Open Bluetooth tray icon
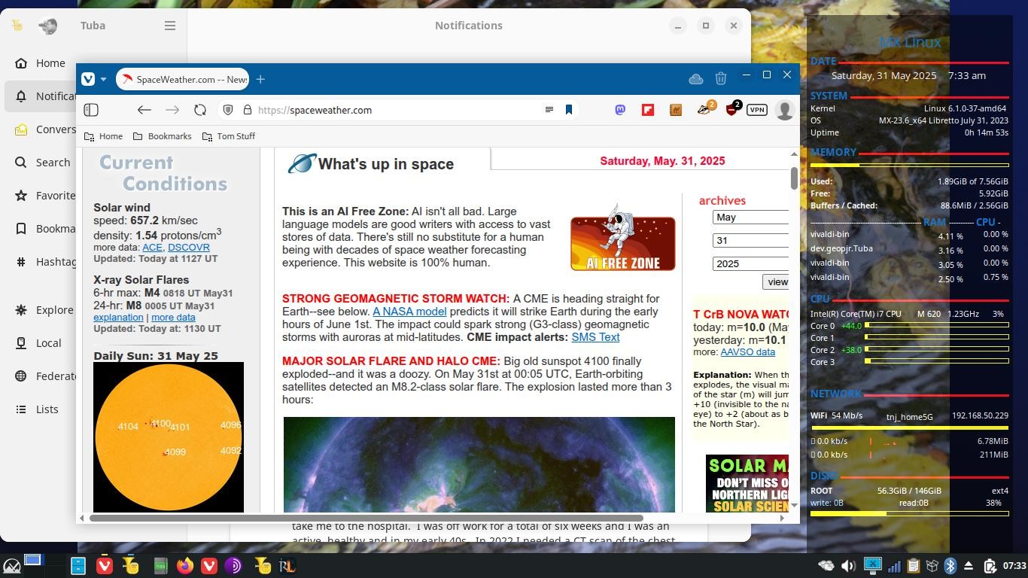The image size is (1028, 578). tap(950, 566)
